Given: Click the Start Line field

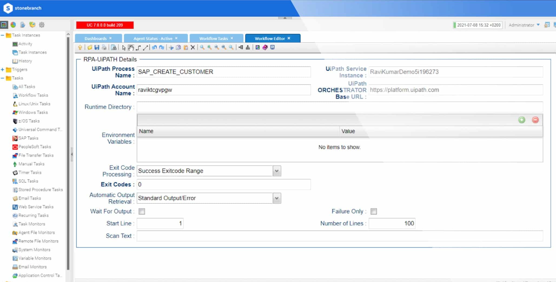Looking at the screenshot, I should pos(160,223).
